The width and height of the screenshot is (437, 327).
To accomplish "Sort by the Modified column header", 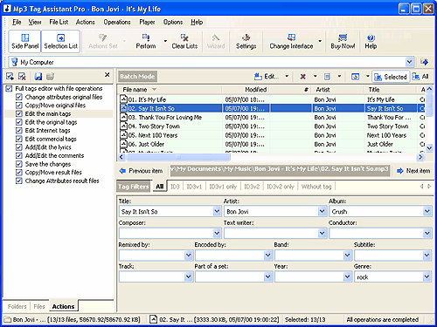I will coord(246,90).
